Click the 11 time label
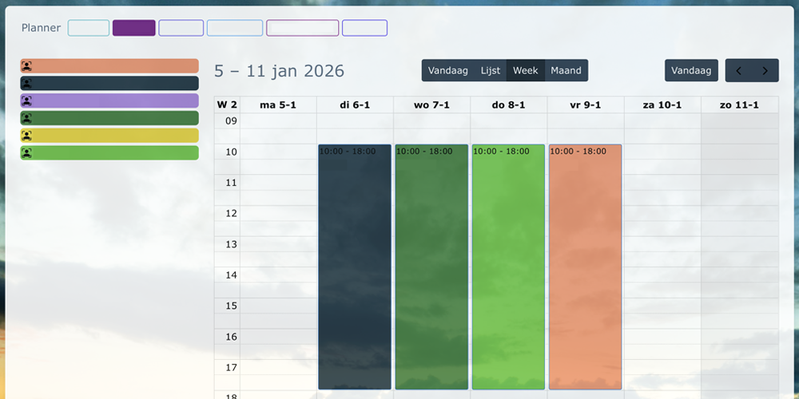Viewport: 799px width, 399px height. (x=232, y=183)
